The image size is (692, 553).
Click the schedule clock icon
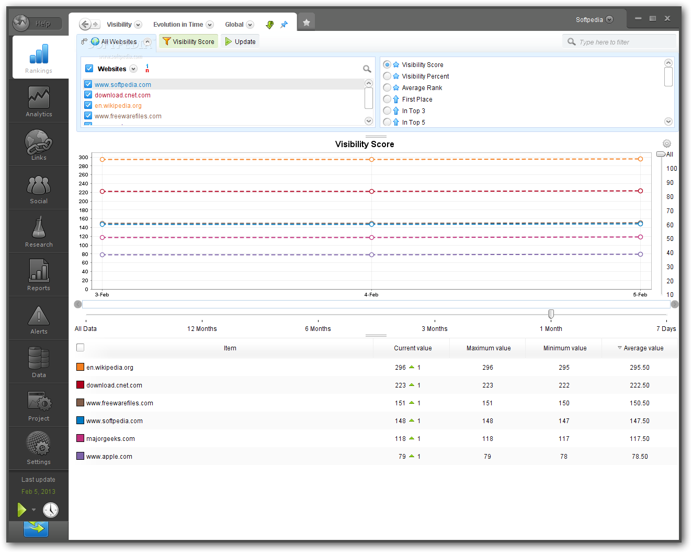pyautogui.click(x=51, y=510)
